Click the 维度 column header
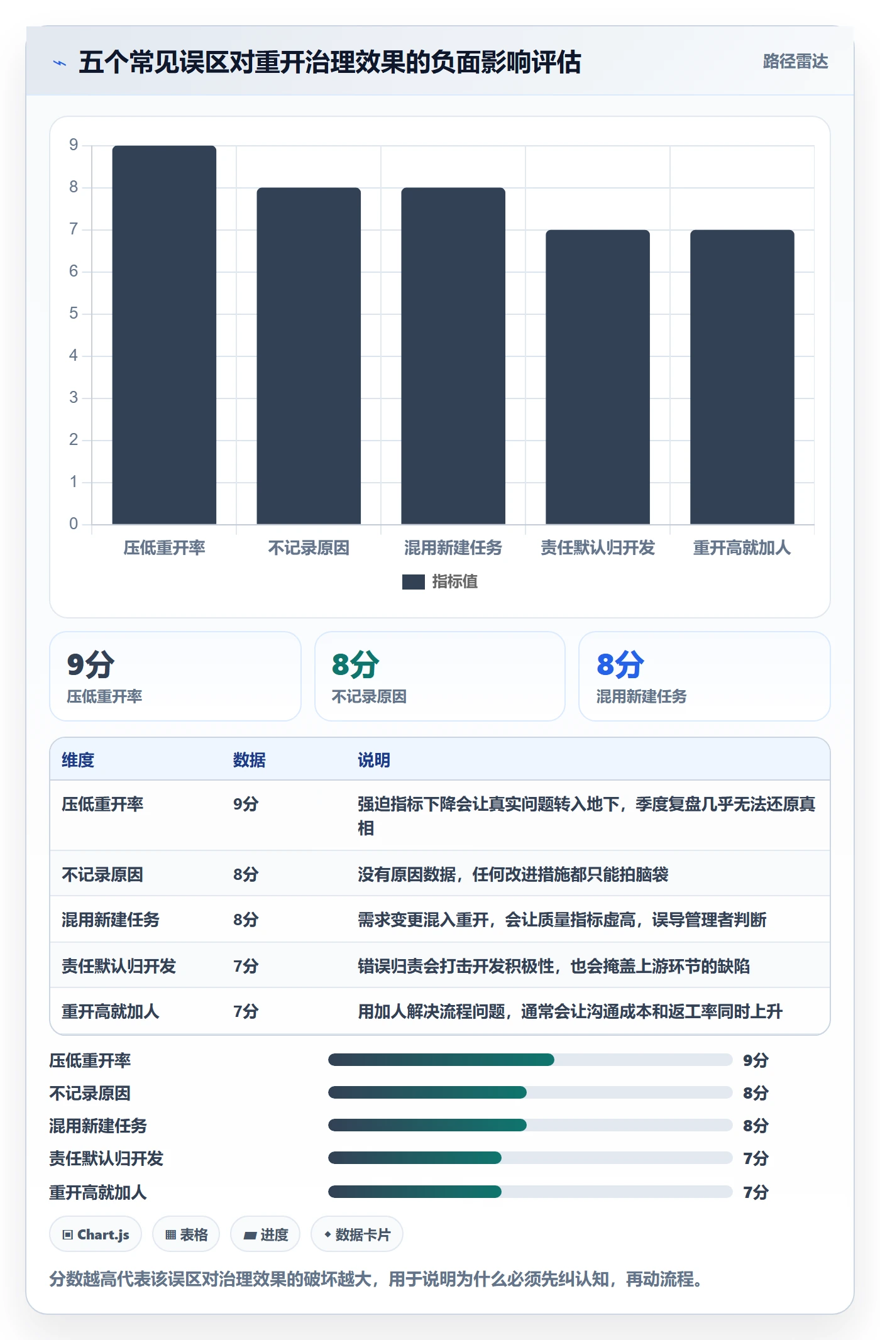 coord(78,760)
